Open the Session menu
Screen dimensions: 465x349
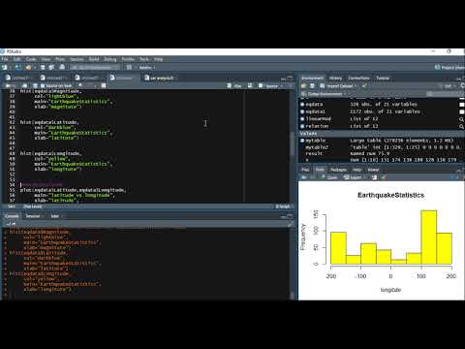77,59
